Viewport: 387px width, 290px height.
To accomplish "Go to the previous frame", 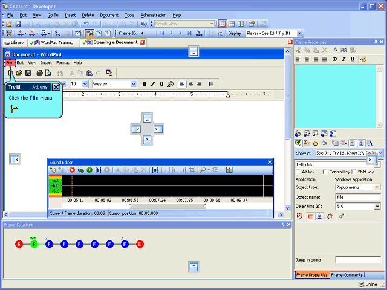I will click(171, 33).
